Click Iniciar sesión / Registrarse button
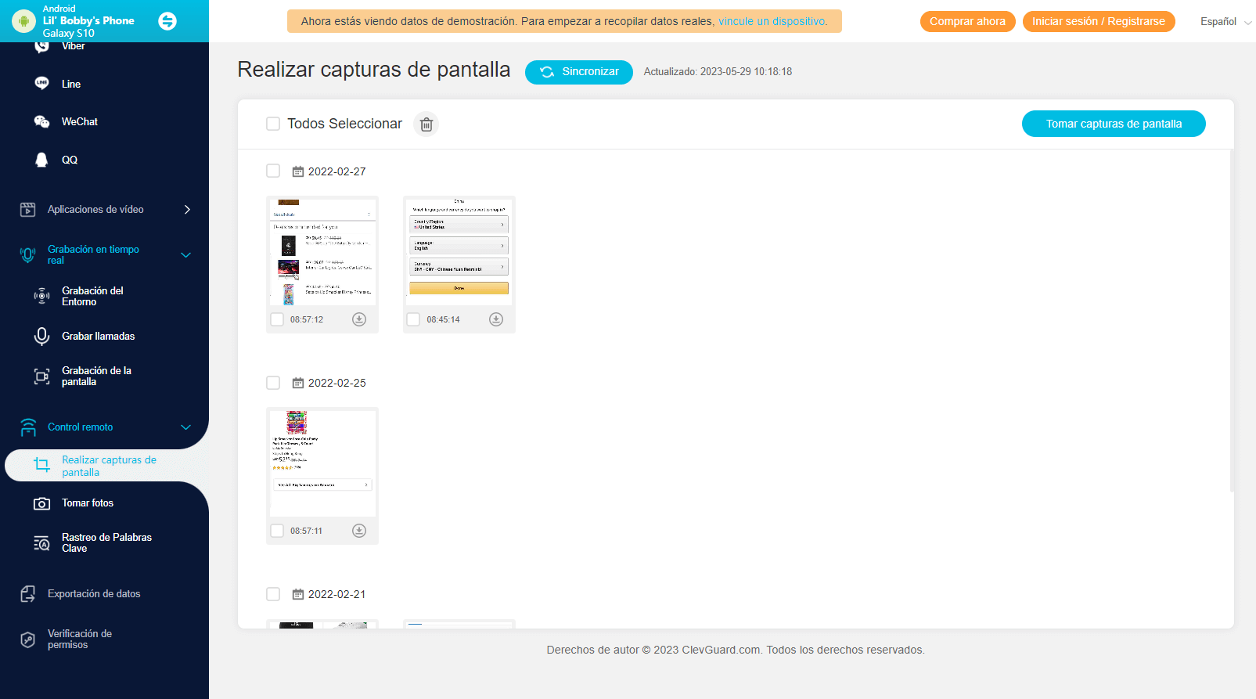The width and height of the screenshot is (1256, 699). click(x=1099, y=22)
